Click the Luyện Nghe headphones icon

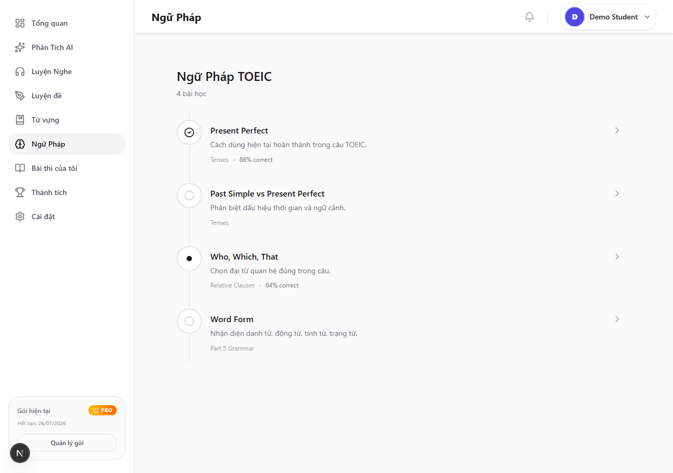20,71
